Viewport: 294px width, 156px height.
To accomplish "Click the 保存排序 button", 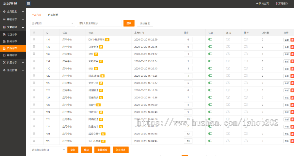I will pos(121,150).
